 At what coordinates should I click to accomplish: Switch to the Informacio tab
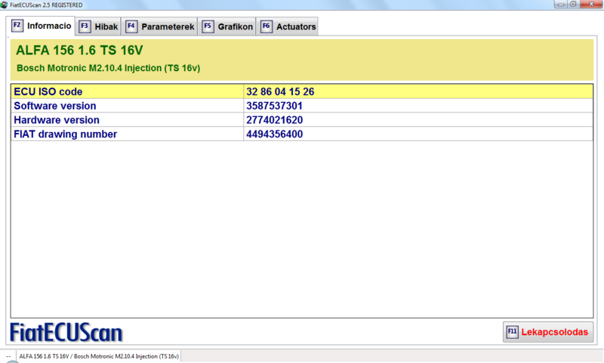coord(41,26)
